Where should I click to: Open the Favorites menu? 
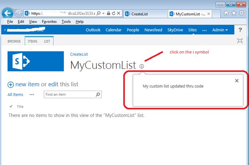point(49,22)
